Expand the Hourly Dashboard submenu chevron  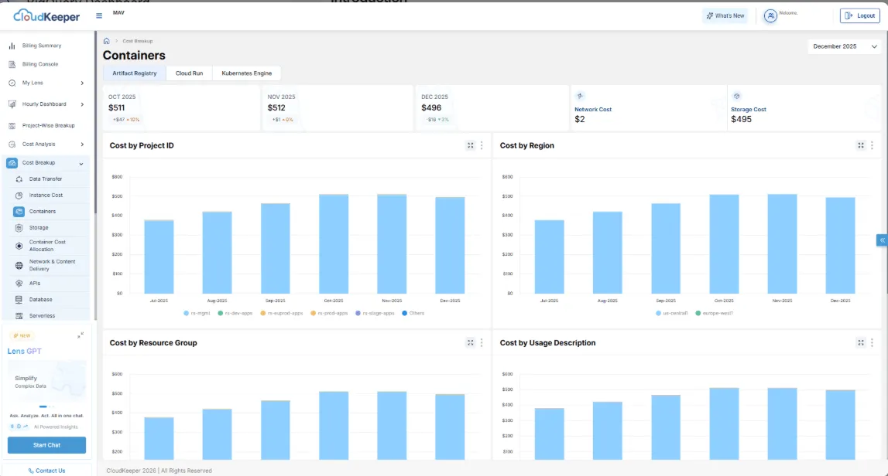pos(82,104)
